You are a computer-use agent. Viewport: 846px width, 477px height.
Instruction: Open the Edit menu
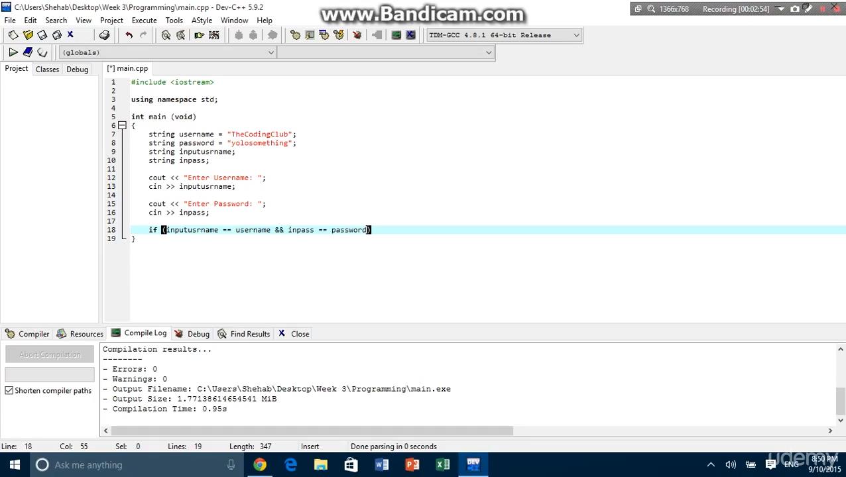click(x=30, y=21)
